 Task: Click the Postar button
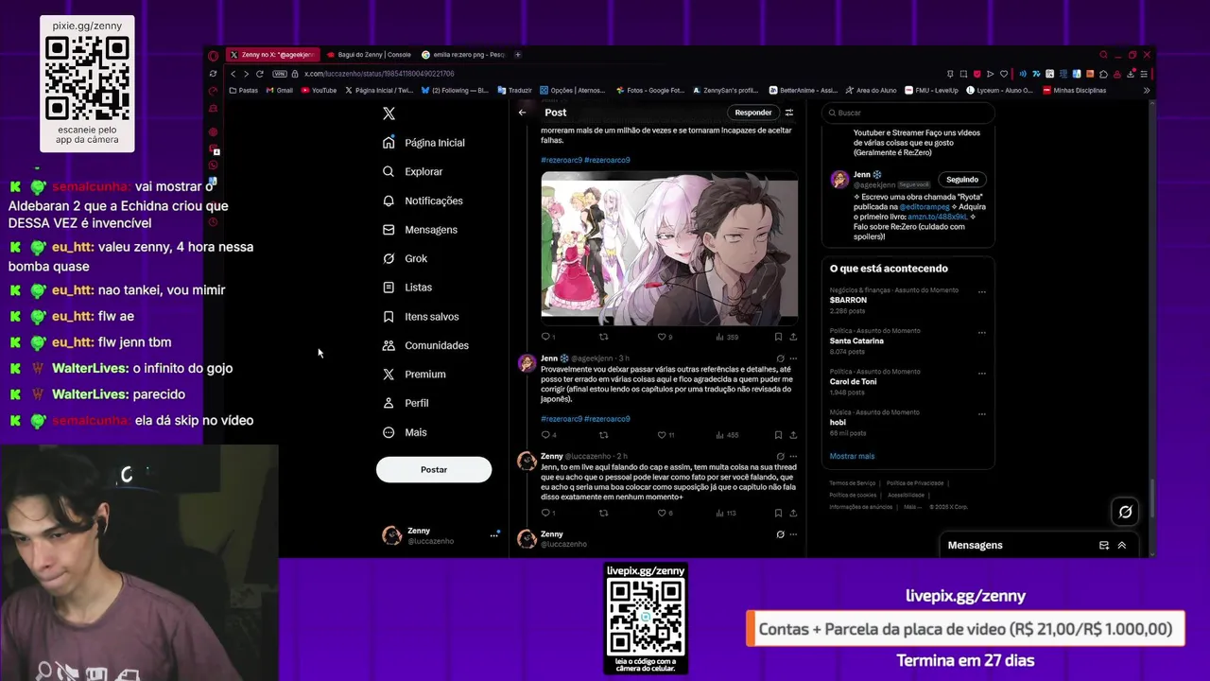[434, 469]
